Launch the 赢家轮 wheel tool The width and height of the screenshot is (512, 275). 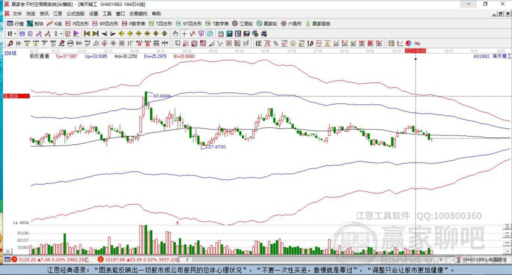[x=267, y=23]
